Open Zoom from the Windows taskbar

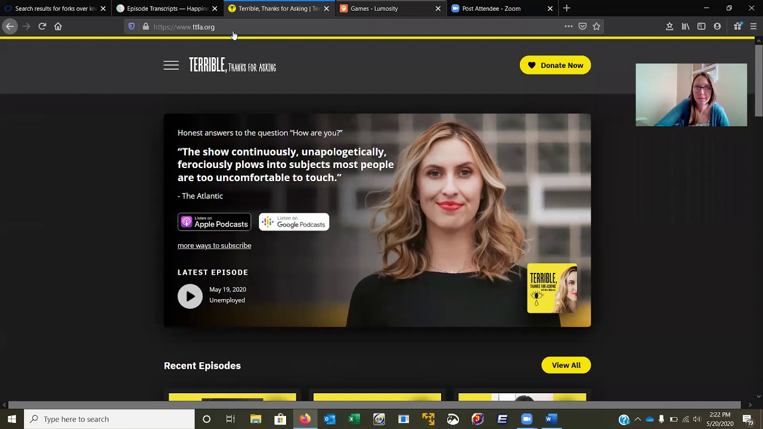click(526, 419)
